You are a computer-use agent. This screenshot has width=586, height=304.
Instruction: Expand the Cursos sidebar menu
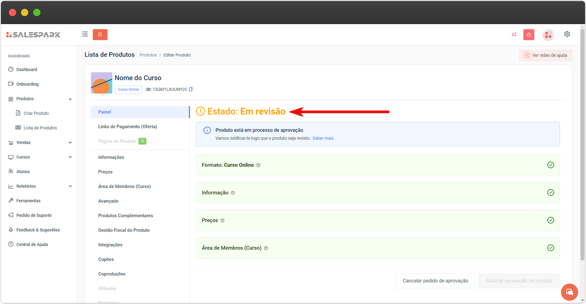(x=70, y=157)
